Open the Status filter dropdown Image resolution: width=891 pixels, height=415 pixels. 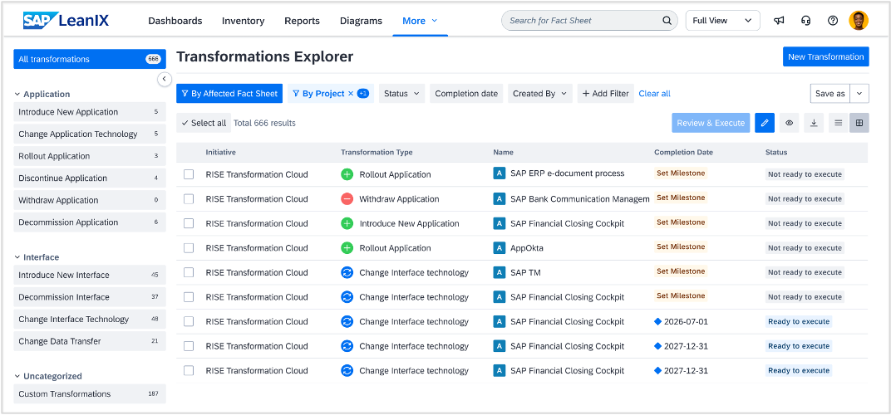(x=401, y=94)
